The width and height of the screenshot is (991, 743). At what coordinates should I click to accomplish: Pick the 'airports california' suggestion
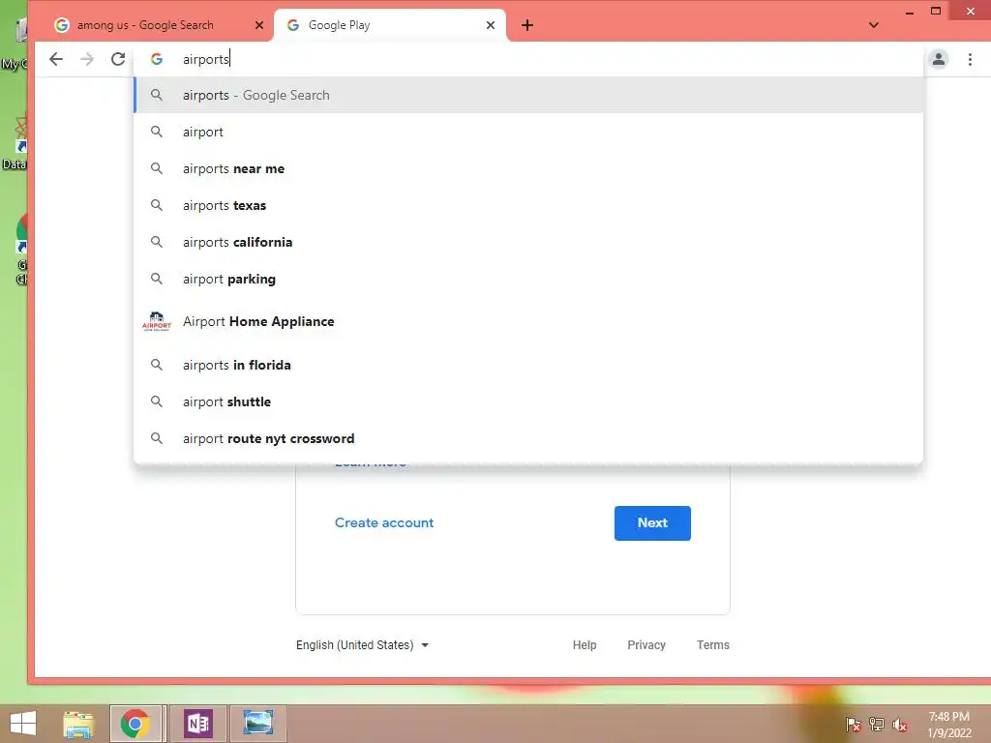(x=529, y=242)
